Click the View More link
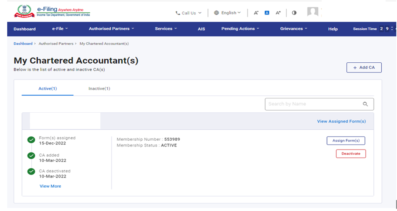The height and width of the screenshot is (211, 397). (x=50, y=186)
